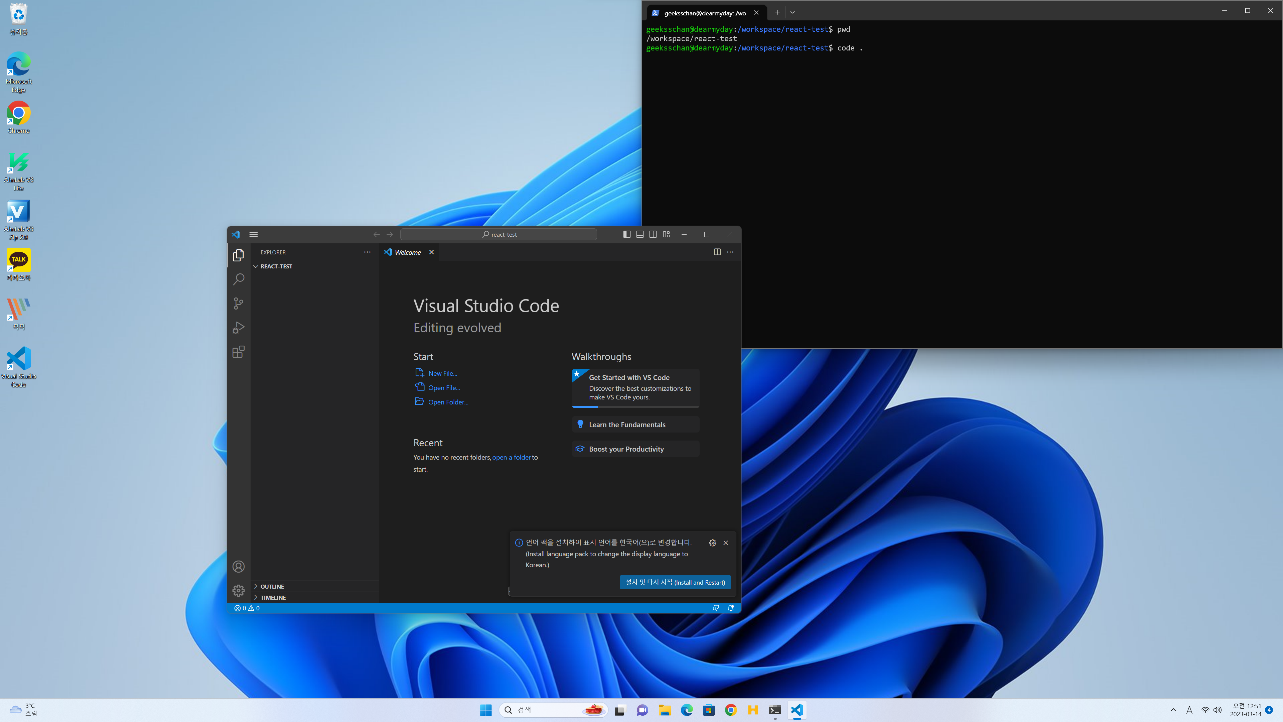Click the taskbar search box
This screenshot has height=722, width=1283.
click(553, 710)
